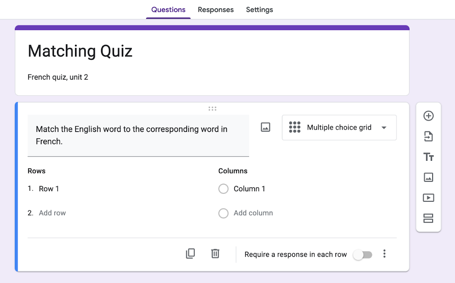Open the question's more options menu
This screenshot has height=283, width=455.
(384, 254)
